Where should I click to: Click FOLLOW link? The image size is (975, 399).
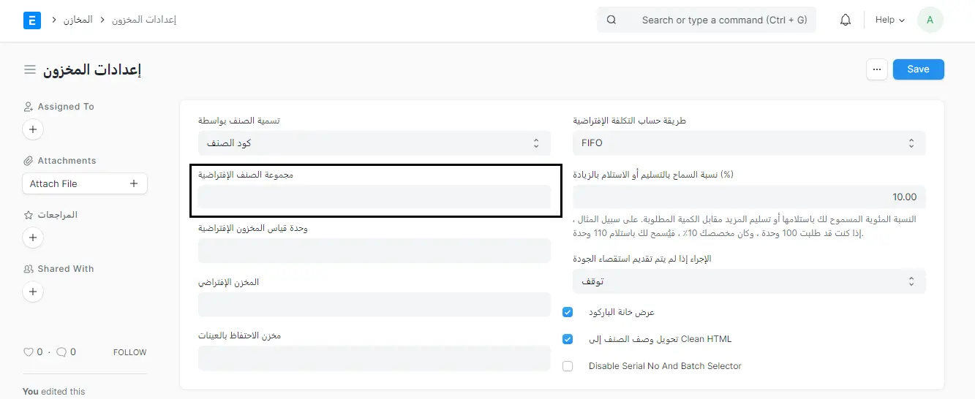click(x=130, y=352)
